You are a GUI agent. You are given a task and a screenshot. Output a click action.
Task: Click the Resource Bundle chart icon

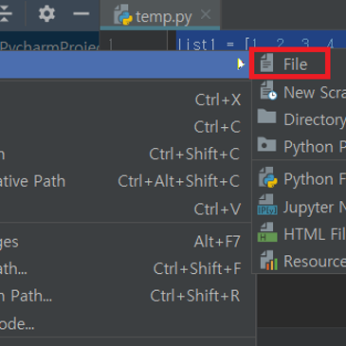tap(268, 261)
